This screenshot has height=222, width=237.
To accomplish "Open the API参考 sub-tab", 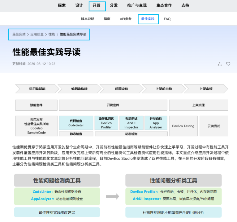I will tap(126, 19).
